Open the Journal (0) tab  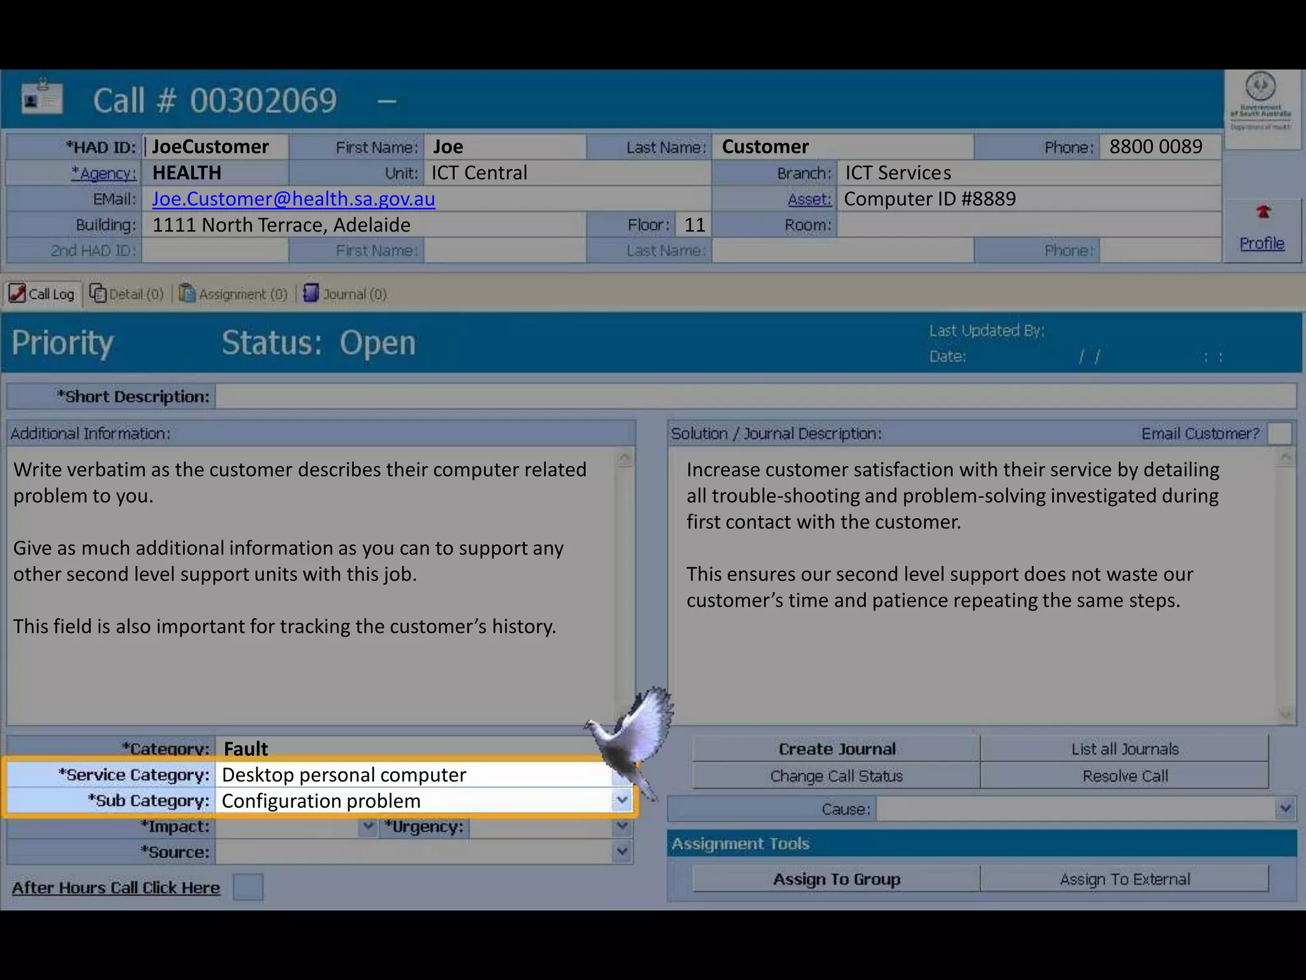pyautogui.click(x=354, y=294)
